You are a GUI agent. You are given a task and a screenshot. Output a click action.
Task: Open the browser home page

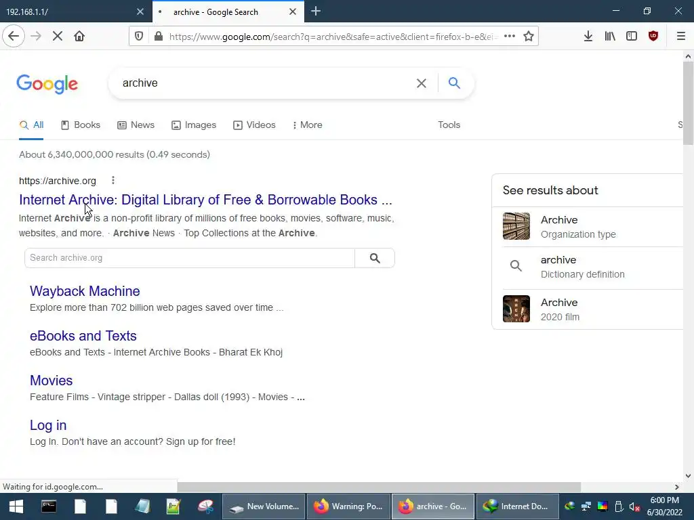(79, 37)
